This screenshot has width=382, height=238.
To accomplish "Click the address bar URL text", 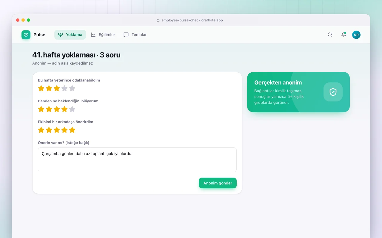I will (x=192, y=20).
